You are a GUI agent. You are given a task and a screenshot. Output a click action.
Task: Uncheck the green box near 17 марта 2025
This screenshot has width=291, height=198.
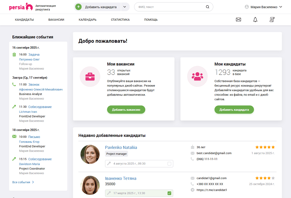click(x=169, y=193)
